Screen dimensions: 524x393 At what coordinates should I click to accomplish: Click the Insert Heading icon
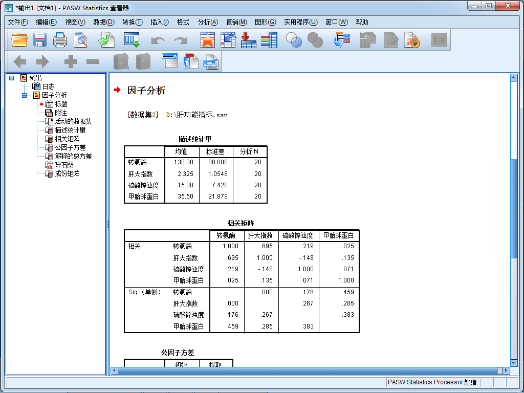(x=170, y=61)
